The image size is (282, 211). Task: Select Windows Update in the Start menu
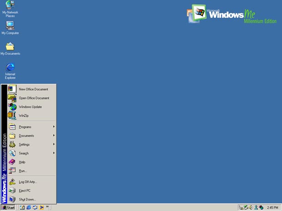(32, 107)
